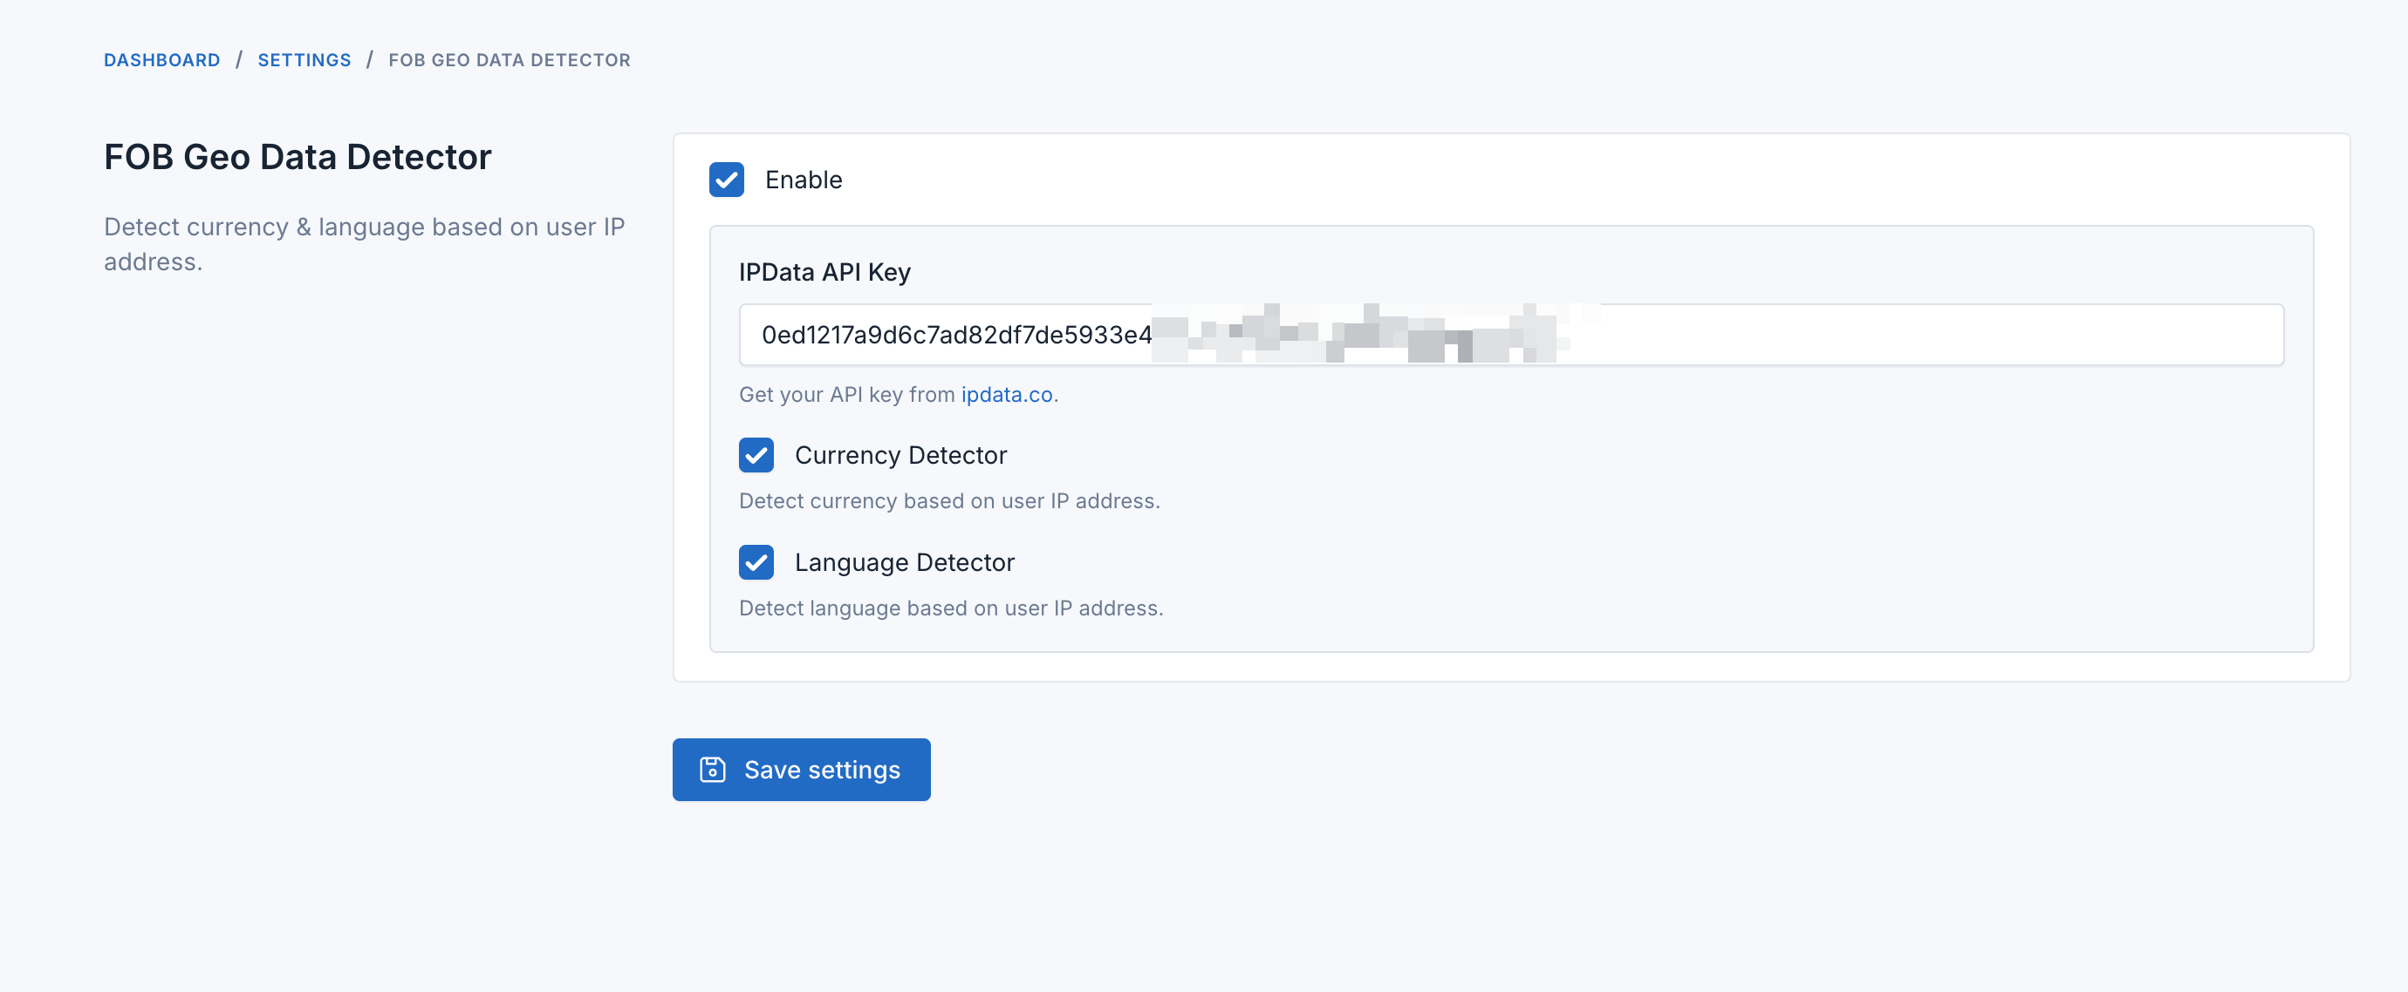Click the Language Detector label

(x=904, y=562)
